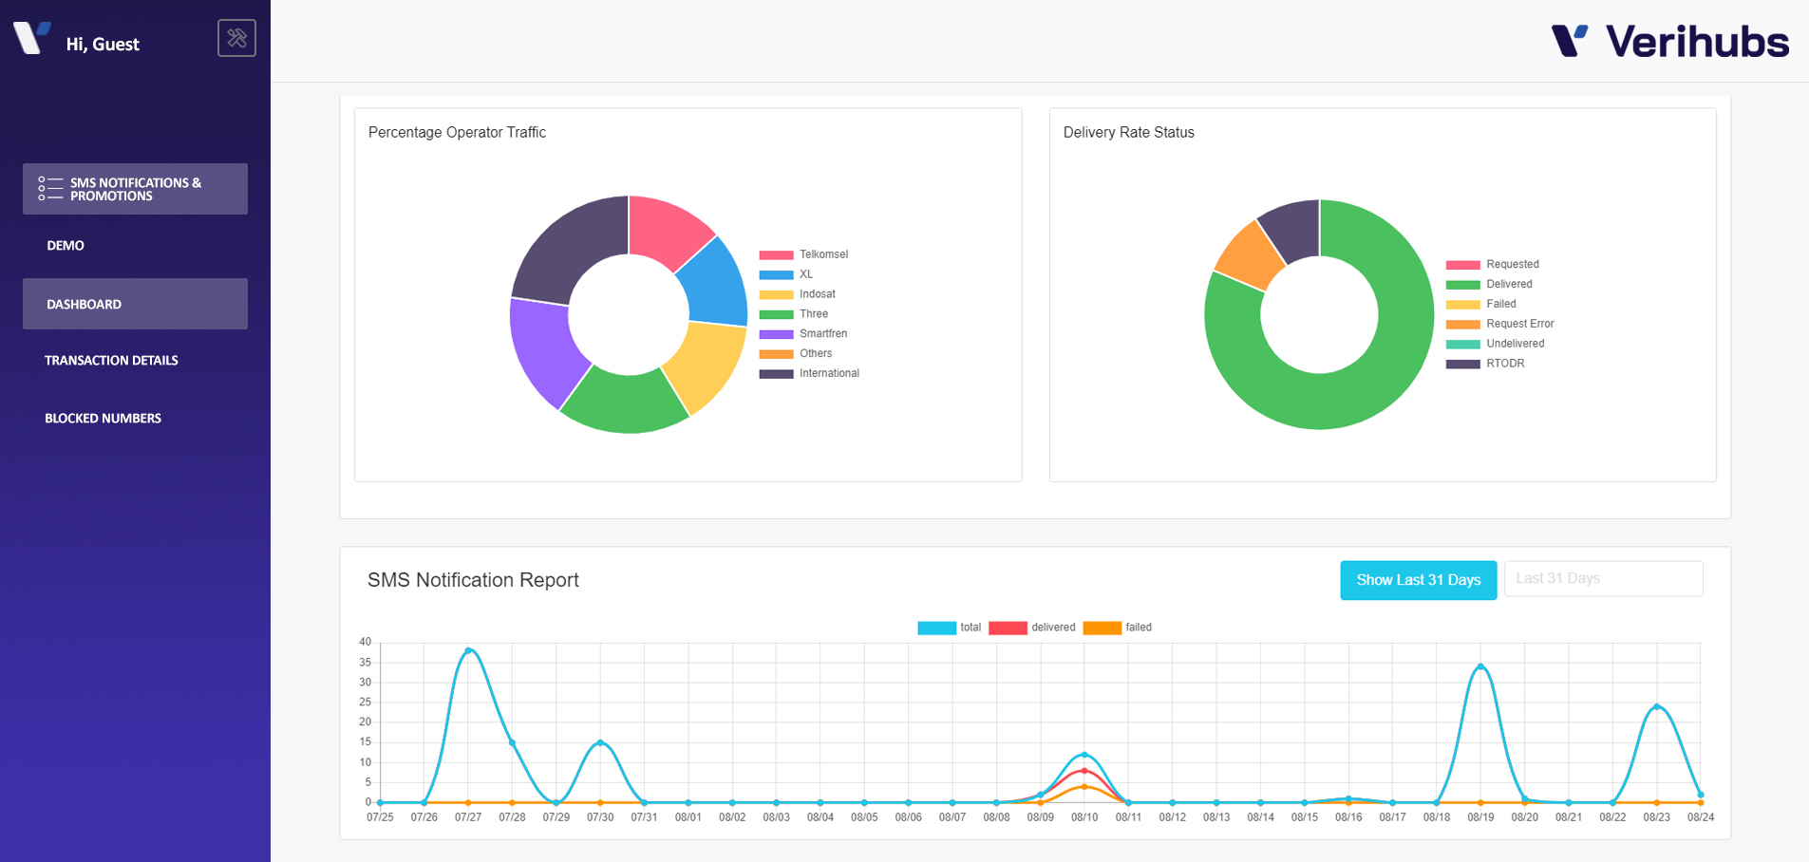Click the International legend color swatch
Image resolution: width=1809 pixels, height=862 pixels.
coord(776,374)
